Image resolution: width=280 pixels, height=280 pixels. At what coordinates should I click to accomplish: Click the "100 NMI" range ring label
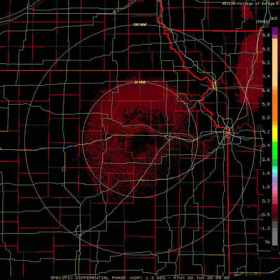(140, 25)
